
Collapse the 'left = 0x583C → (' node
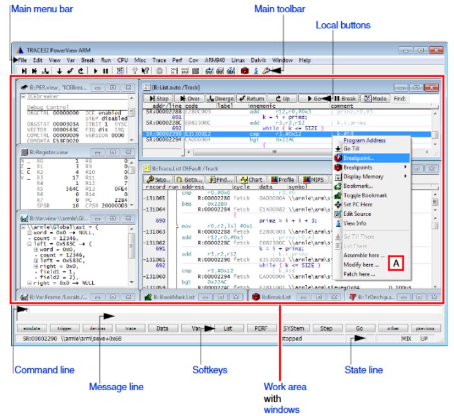(x=29, y=244)
